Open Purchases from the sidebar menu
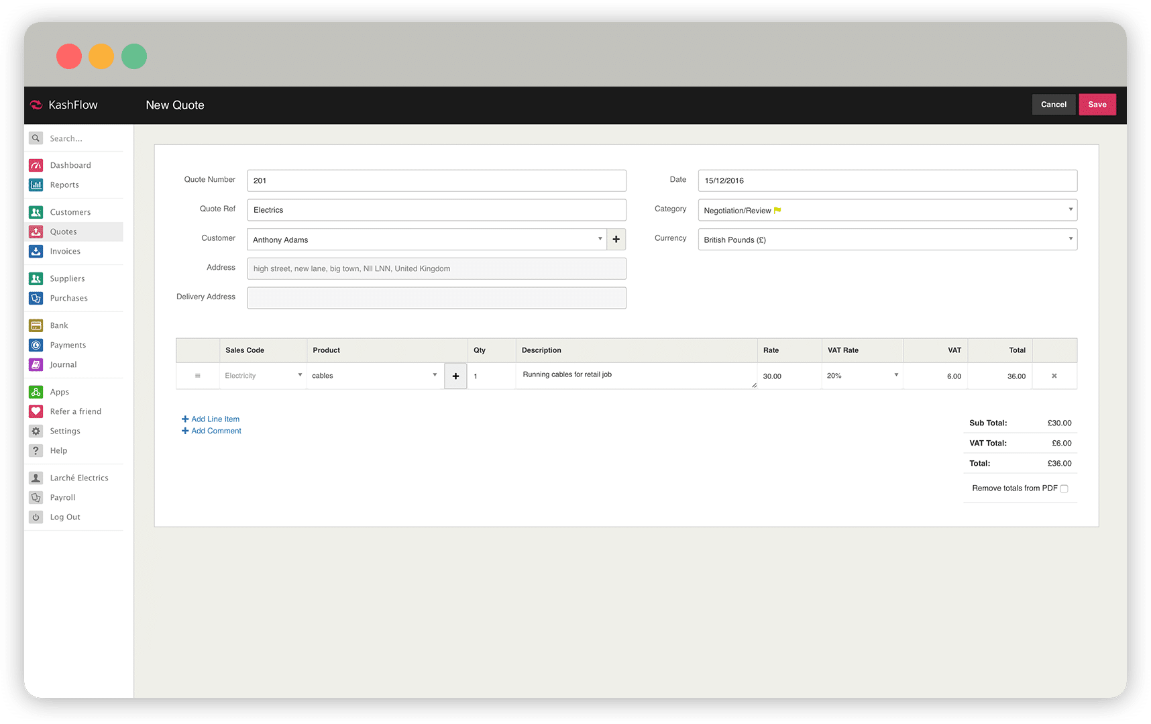Screen dimensions: 1151x724 coord(68,298)
